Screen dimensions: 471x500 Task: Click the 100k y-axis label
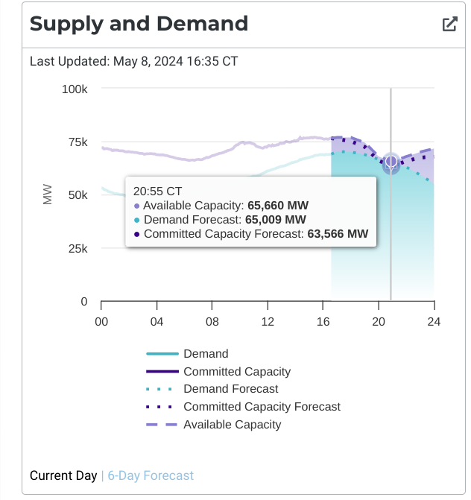tap(75, 89)
